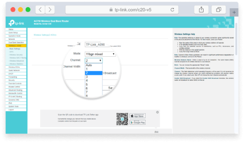This screenshot has height=143, width=244.
Task: Open the share icon in browser toolbar
Action: 201,10
